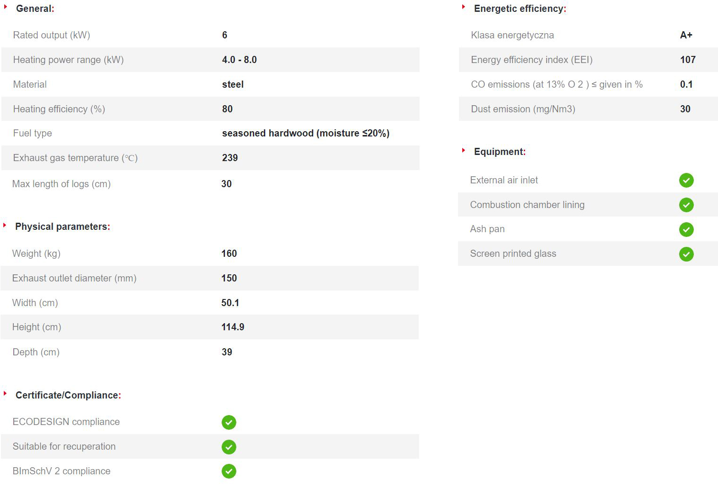Click the External air inlet checkmark icon
Screen dimensions: 718x489
pos(686,181)
